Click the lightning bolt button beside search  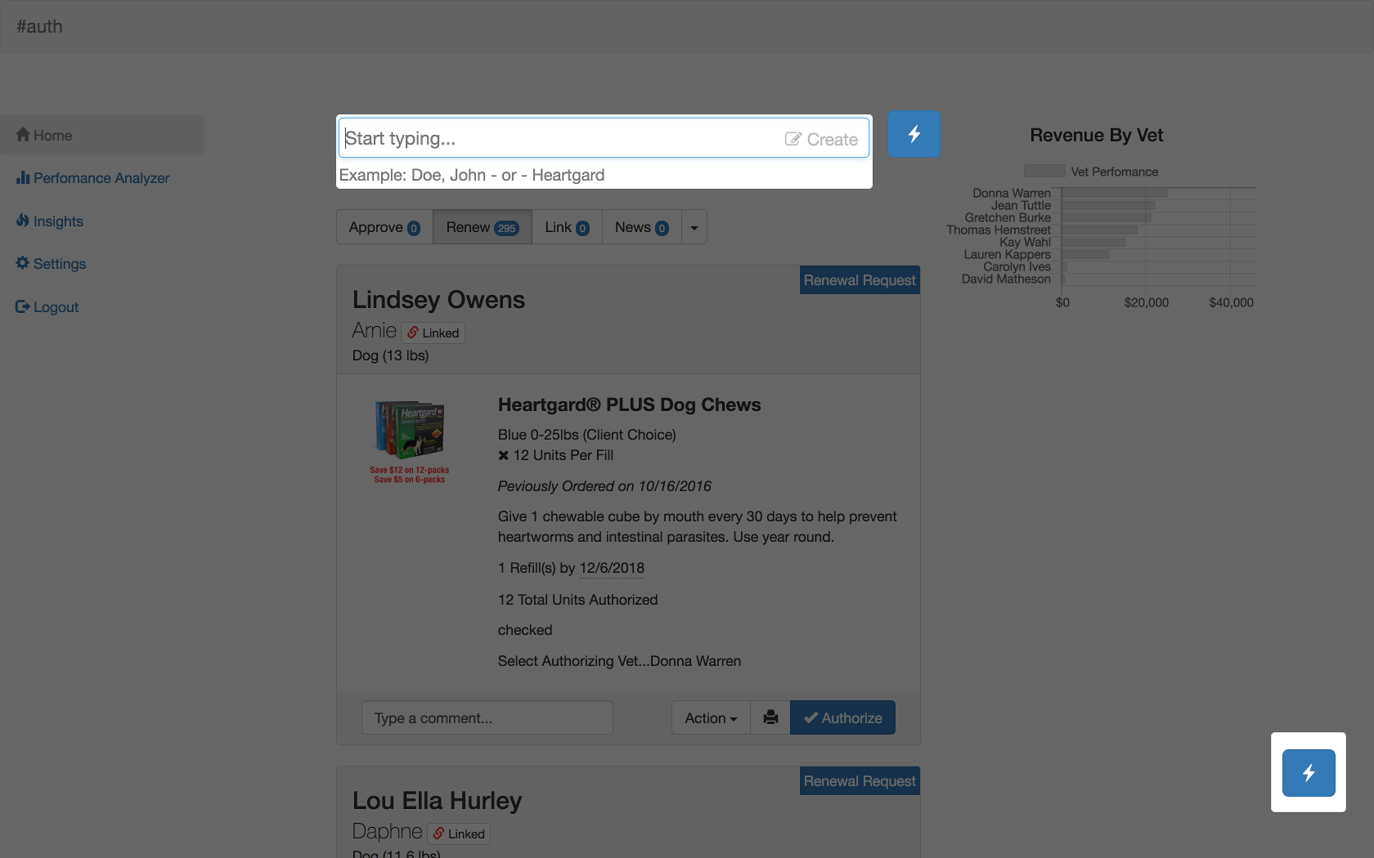click(914, 134)
